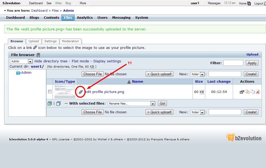Open the edit profile picture.png file link
Screen dimensions: 266x168
(x=105, y=92)
